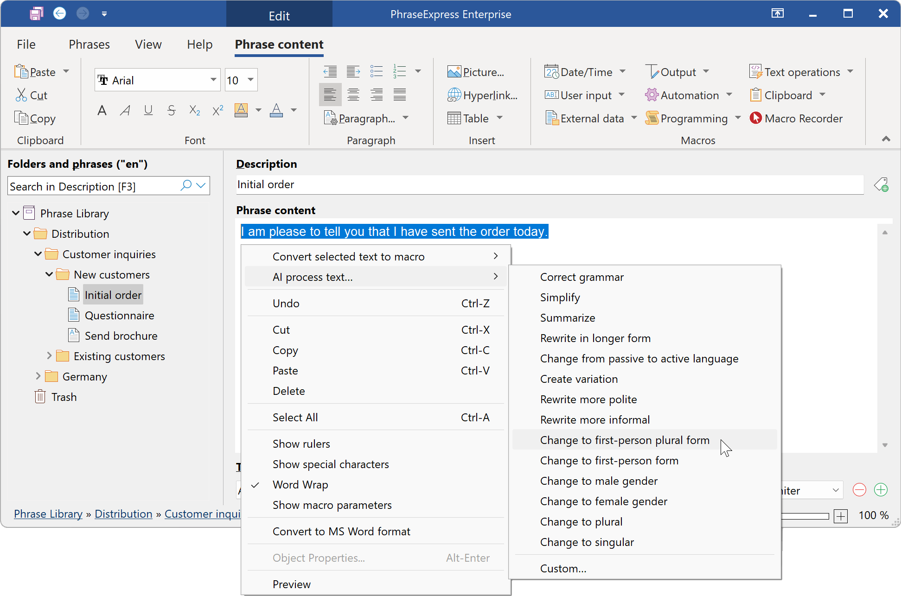
Task: Toggle Word Wrap option in context menu
Action: pos(300,485)
